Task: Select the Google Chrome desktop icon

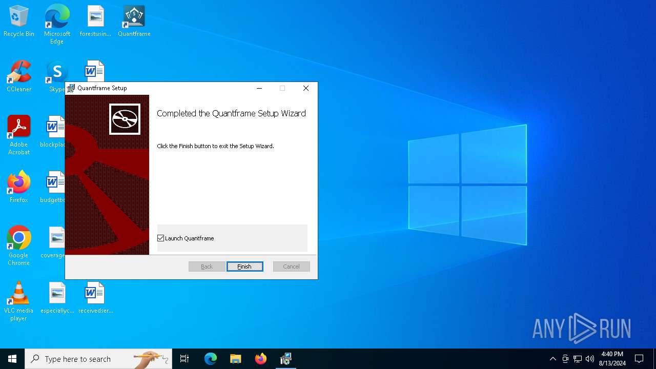Action: point(19,245)
